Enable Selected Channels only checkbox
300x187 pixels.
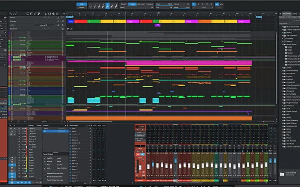click(44, 174)
